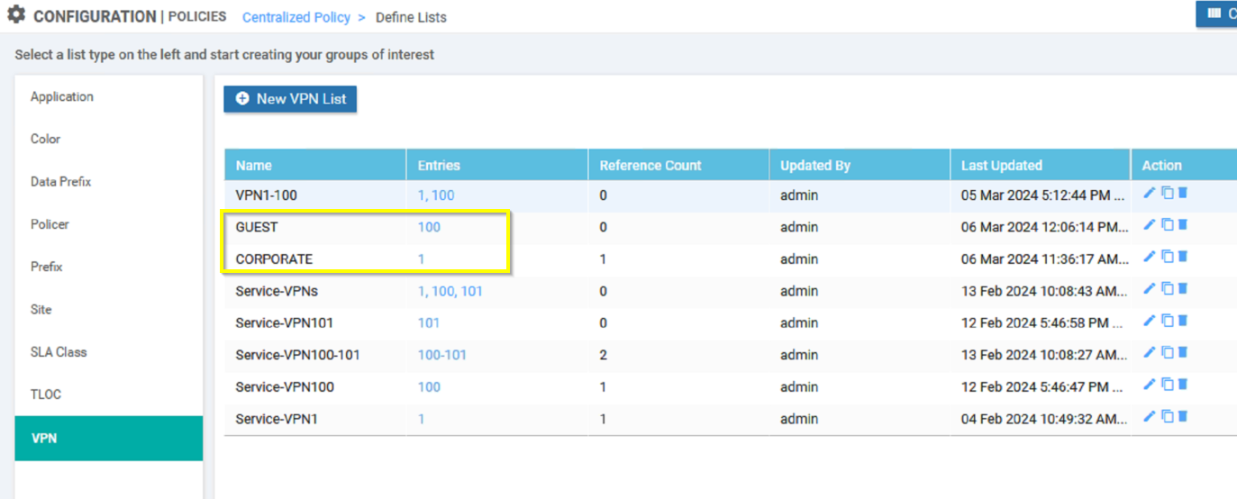The height and width of the screenshot is (499, 1237).
Task: Select the VPN1-100 name cell
Action: (266, 195)
